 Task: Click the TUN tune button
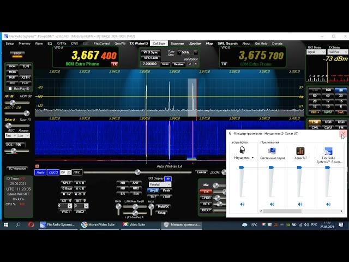click(x=26, y=66)
